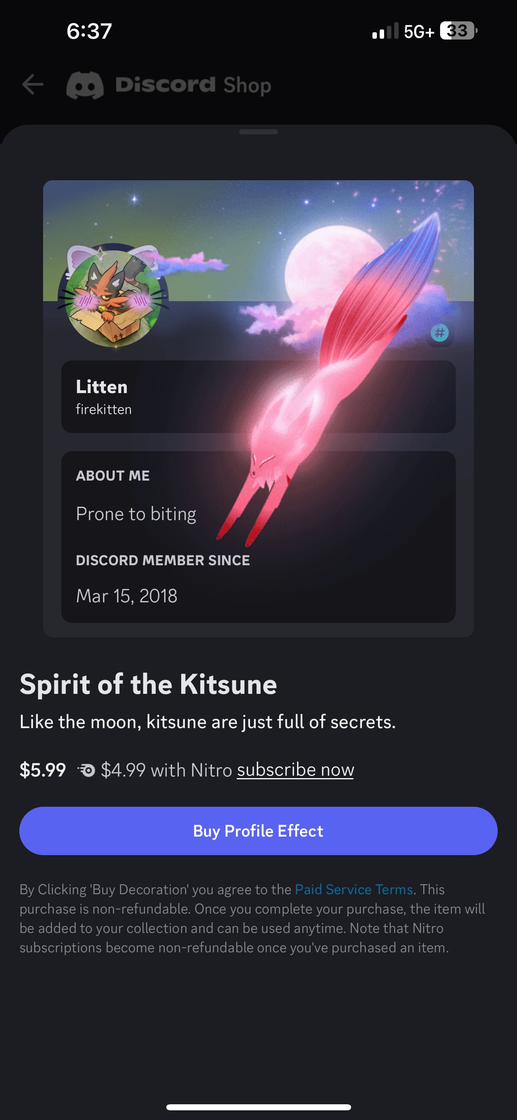Click the Discord logo icon
This screenshot has height=1120, width=517.
coord(85,85)
